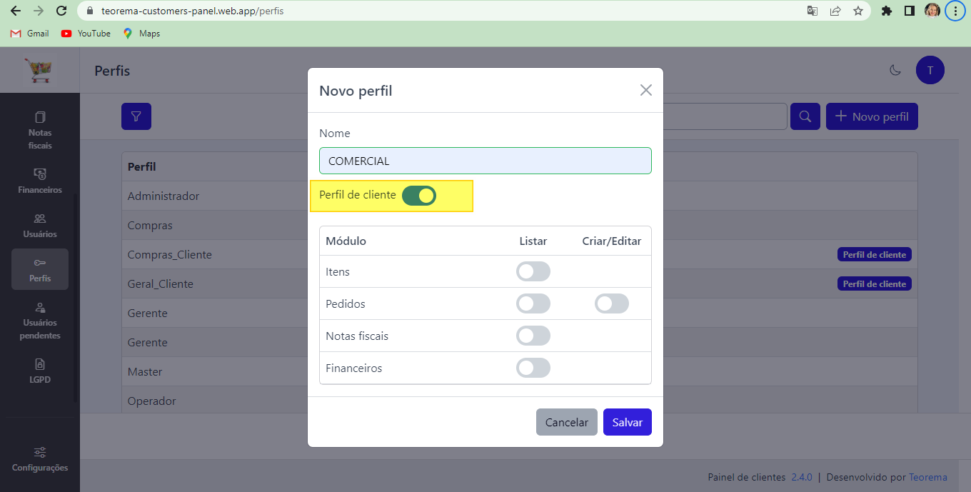Enable Listar for Financeiros
The height and width of the screenshot is (492, 971).
coord(533,368)
